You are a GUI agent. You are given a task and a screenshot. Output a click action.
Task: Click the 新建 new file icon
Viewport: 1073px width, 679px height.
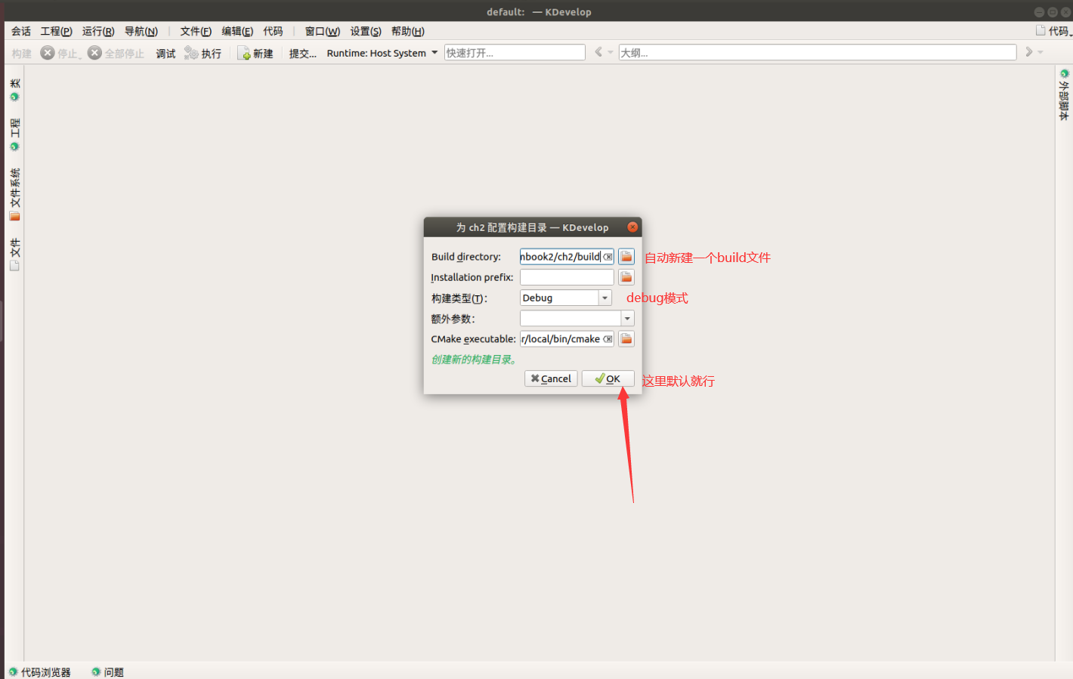click(244, 53)
